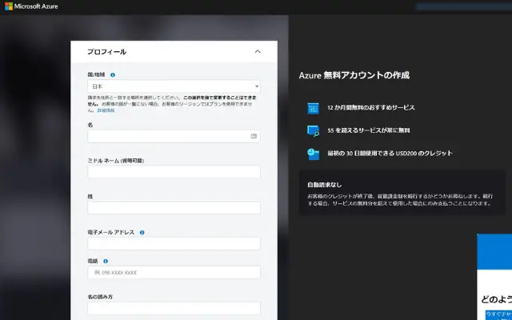Click the USD200 credit clock icon
The height and width of the screenshot is (320, 512).
(313, 154)
